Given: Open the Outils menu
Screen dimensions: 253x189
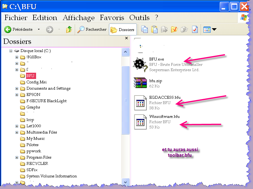Looking at the screenshot, I should (139, 18).
